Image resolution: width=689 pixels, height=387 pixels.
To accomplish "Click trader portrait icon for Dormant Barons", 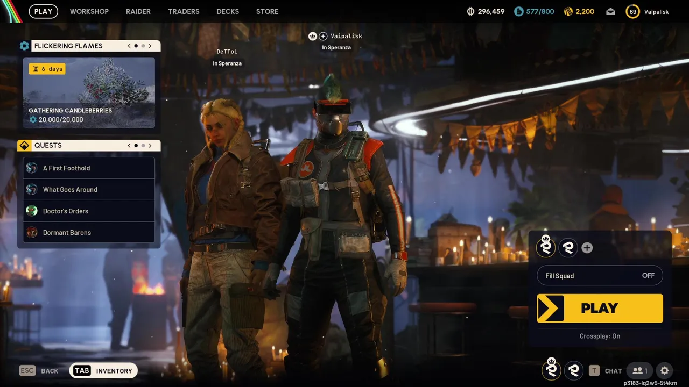I will pos(32,232).
